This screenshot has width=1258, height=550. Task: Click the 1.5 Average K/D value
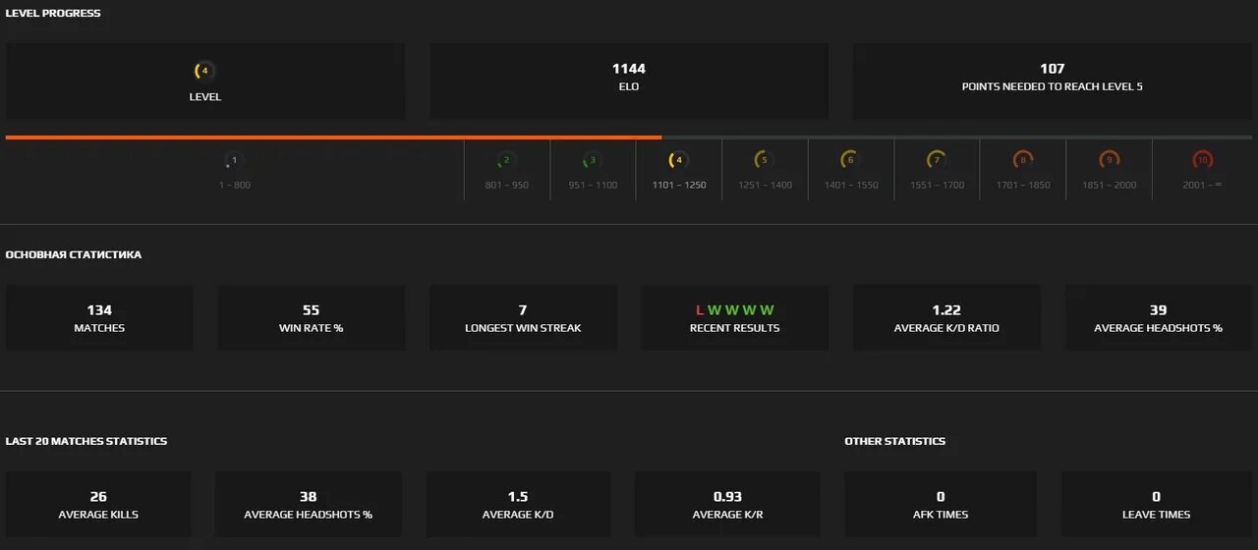pos(519,497)
